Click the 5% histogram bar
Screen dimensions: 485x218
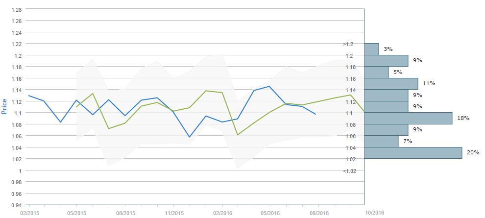click(x=376, y=72)
